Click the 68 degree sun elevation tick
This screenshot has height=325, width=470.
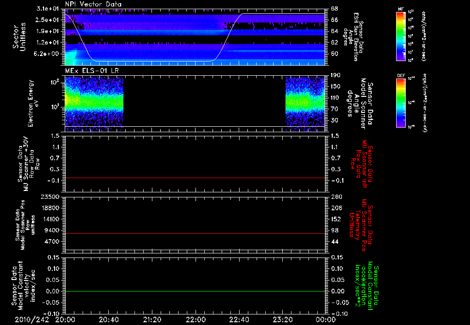click(x=335, y=8)
